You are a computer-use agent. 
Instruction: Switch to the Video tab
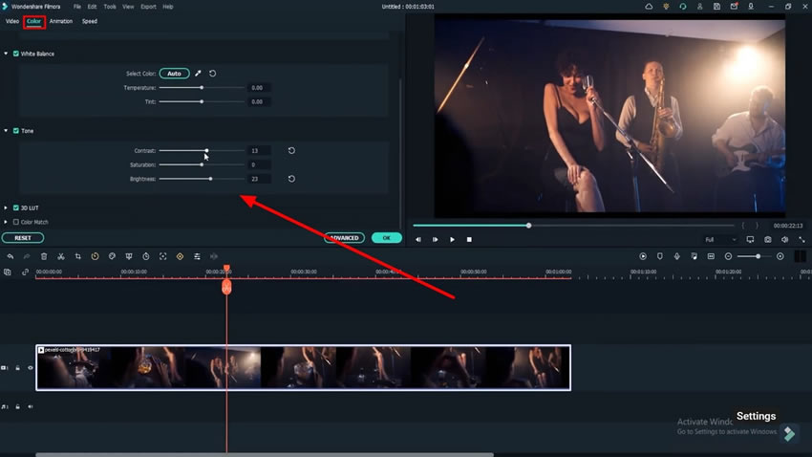click(x=11, y=21)
